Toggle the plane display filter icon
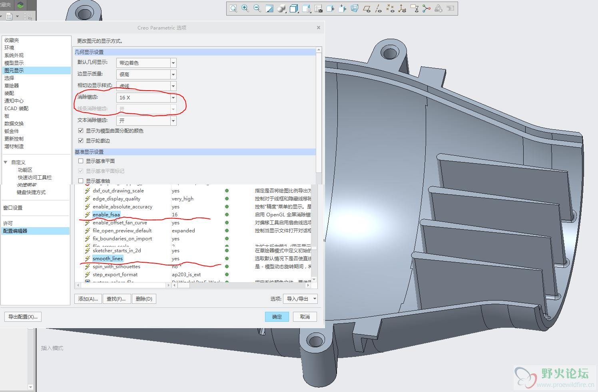 tap(367, 8)
